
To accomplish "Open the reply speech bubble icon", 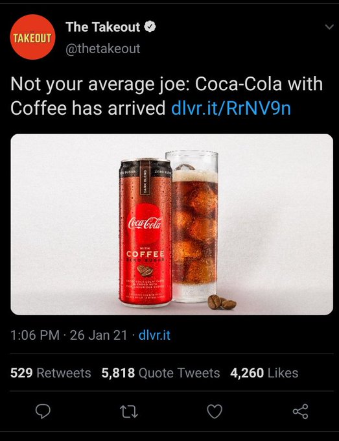I will pos(43,412).
